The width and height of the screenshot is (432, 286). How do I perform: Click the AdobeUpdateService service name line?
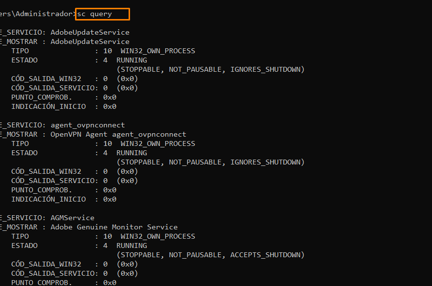tap(64, 32)
